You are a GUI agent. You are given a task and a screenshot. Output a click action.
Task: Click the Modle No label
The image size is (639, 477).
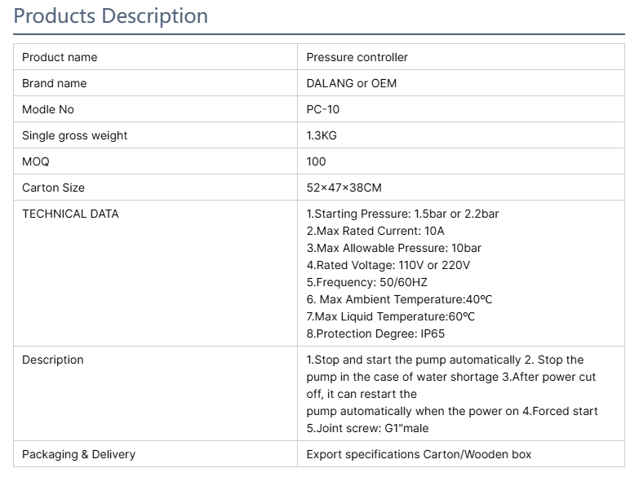(x=47, y=109)
